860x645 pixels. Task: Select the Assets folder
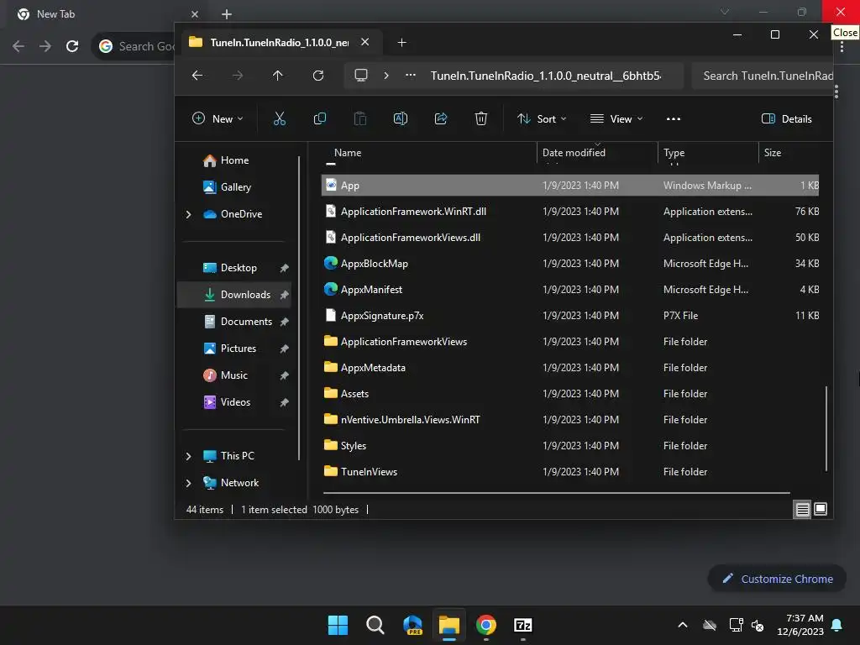click(570, 394)
